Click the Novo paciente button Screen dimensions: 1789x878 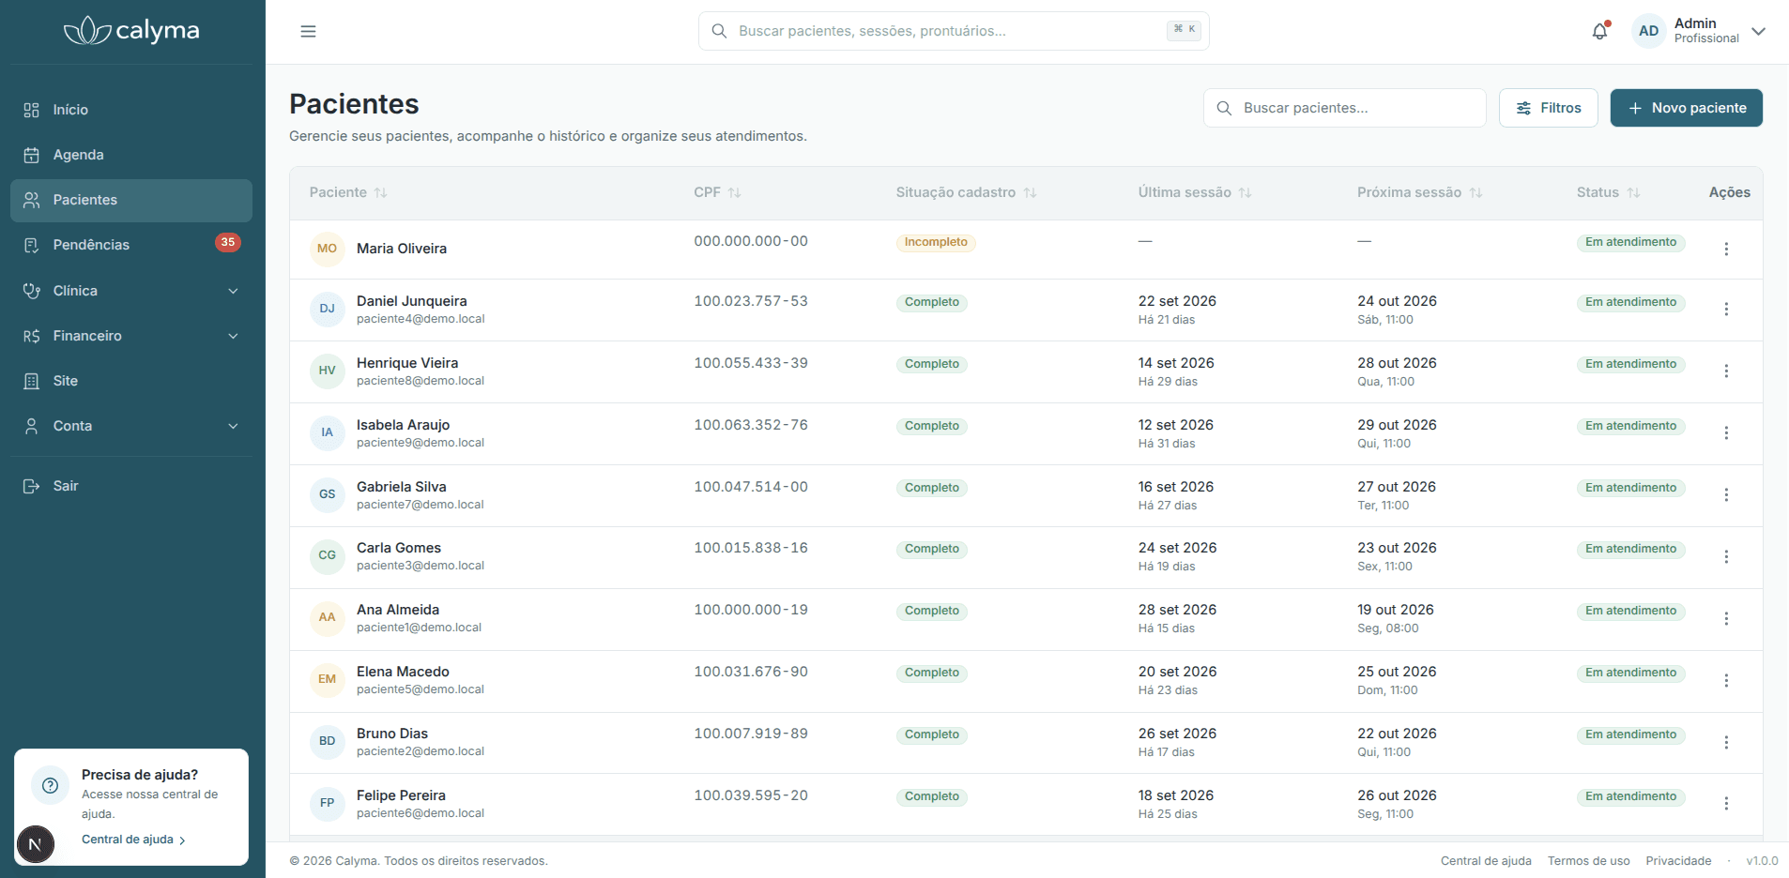[x=1686, y=108]
